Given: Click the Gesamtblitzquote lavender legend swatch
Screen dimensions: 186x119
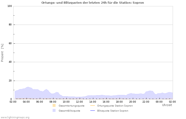Looking at the screenshot, I should [54, 111].
